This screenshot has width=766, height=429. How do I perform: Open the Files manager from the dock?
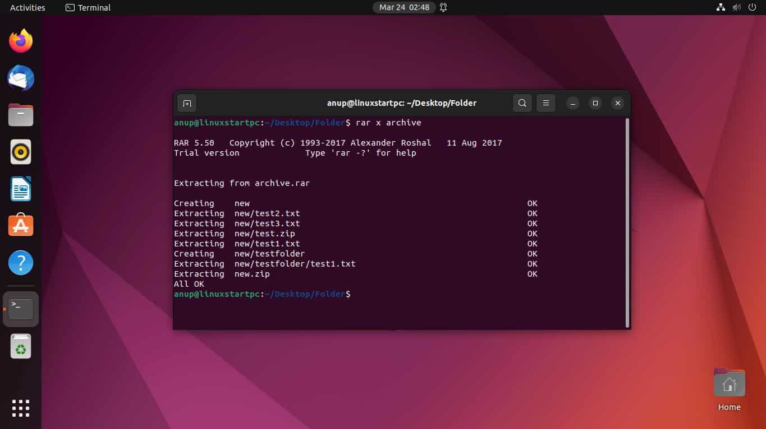(21, 115)
